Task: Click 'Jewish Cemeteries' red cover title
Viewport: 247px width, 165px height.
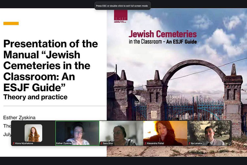Action: pyautogui.click(x=163, y=34)
